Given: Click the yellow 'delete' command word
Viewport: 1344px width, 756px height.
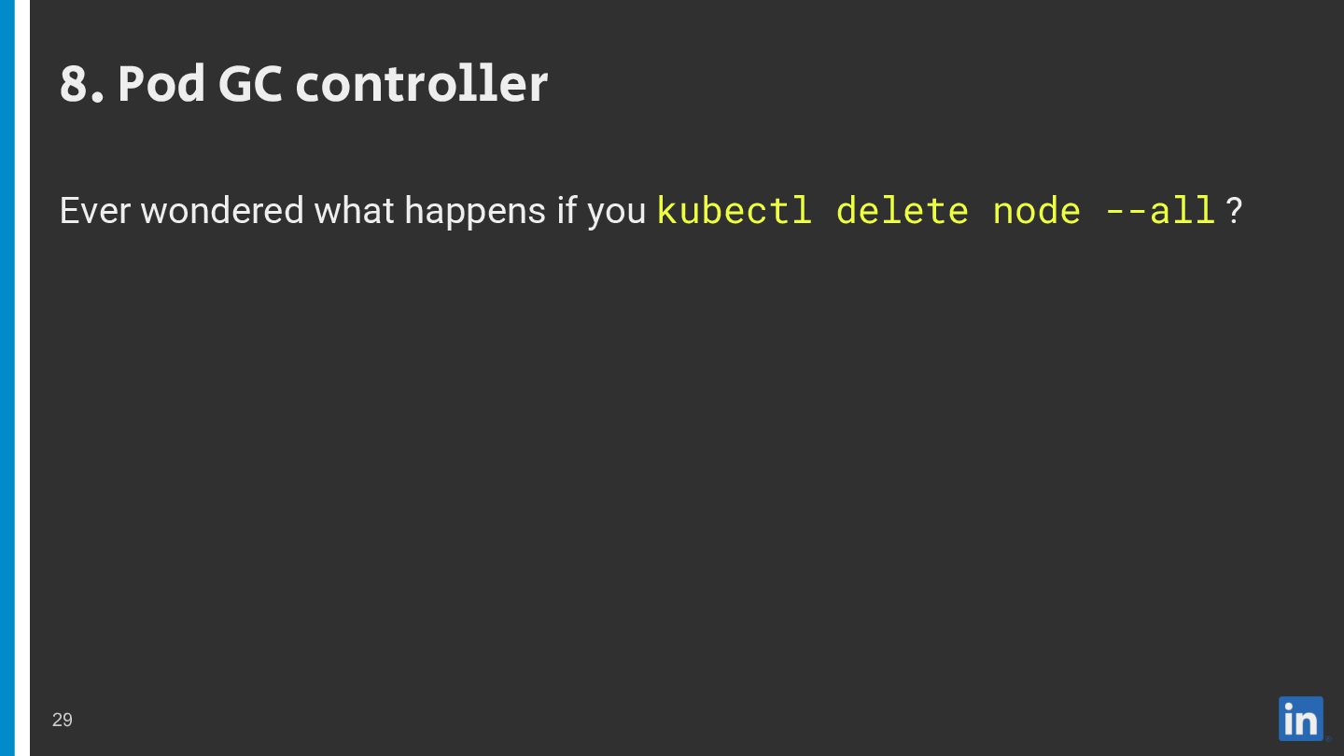Looking at the screenshot, I should [903, 210].
